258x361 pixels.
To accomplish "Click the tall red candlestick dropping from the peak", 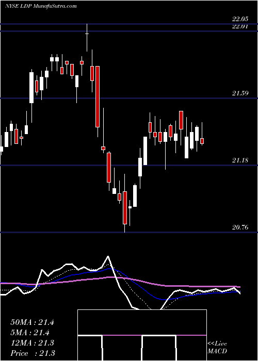I will pyautogui.click(x=98, y=96).
